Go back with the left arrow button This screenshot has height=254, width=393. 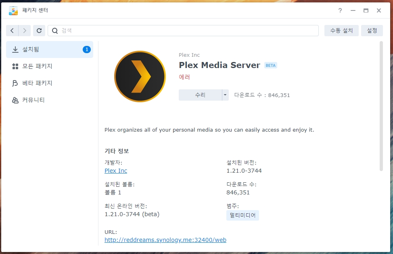tap(12, 31)
